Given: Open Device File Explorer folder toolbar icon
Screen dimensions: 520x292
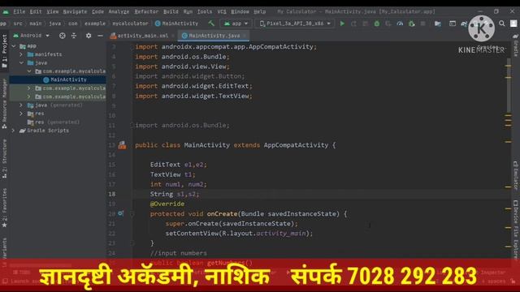Looking at the screenshot, I should (438, 24).
